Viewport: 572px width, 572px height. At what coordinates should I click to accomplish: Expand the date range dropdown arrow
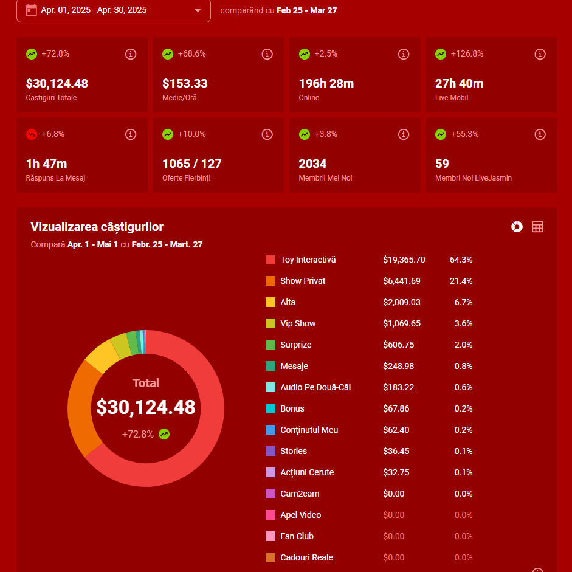pos(198,10)
